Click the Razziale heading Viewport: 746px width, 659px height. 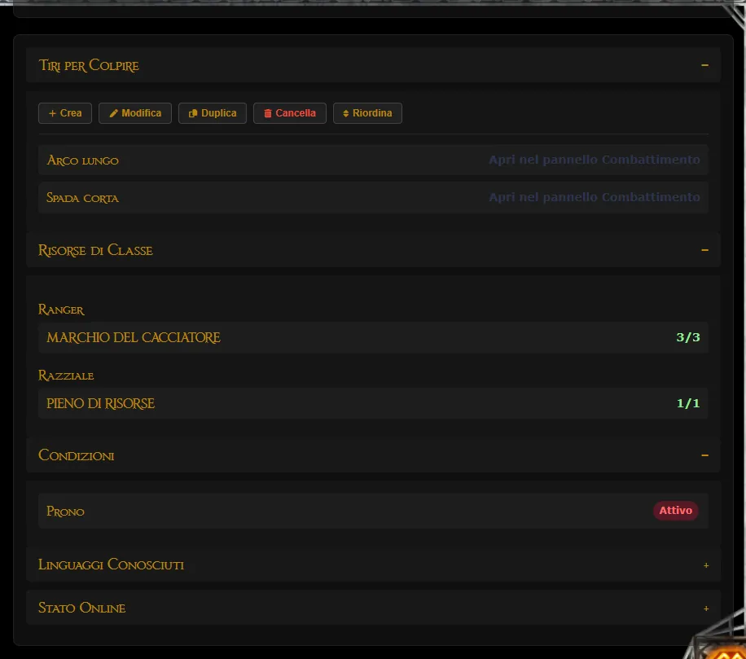[x=66, y=376]
